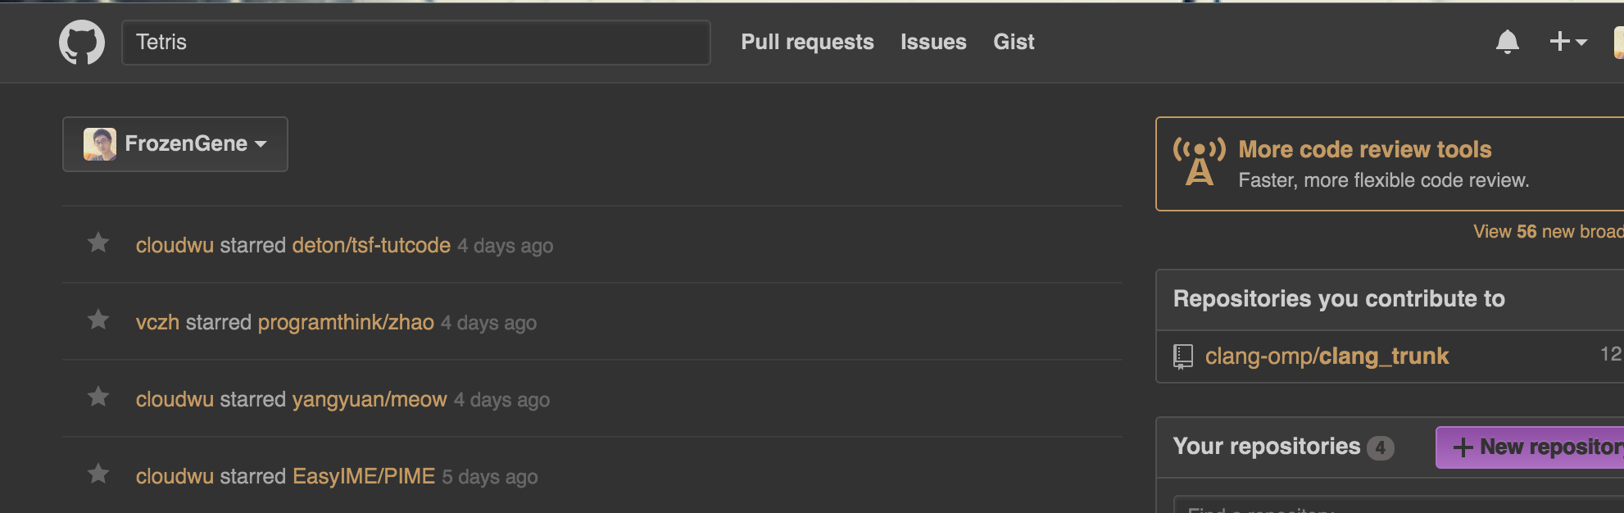This screenshot has width=1624, height=513.
Task: Go to Issues in the header
Action: pyautogui.click(x=933, y=42)
